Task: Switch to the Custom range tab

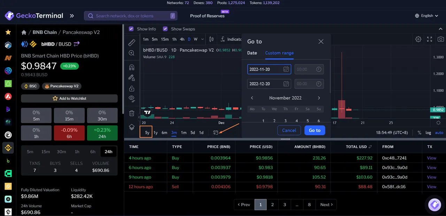Action: tap(279, 53)
